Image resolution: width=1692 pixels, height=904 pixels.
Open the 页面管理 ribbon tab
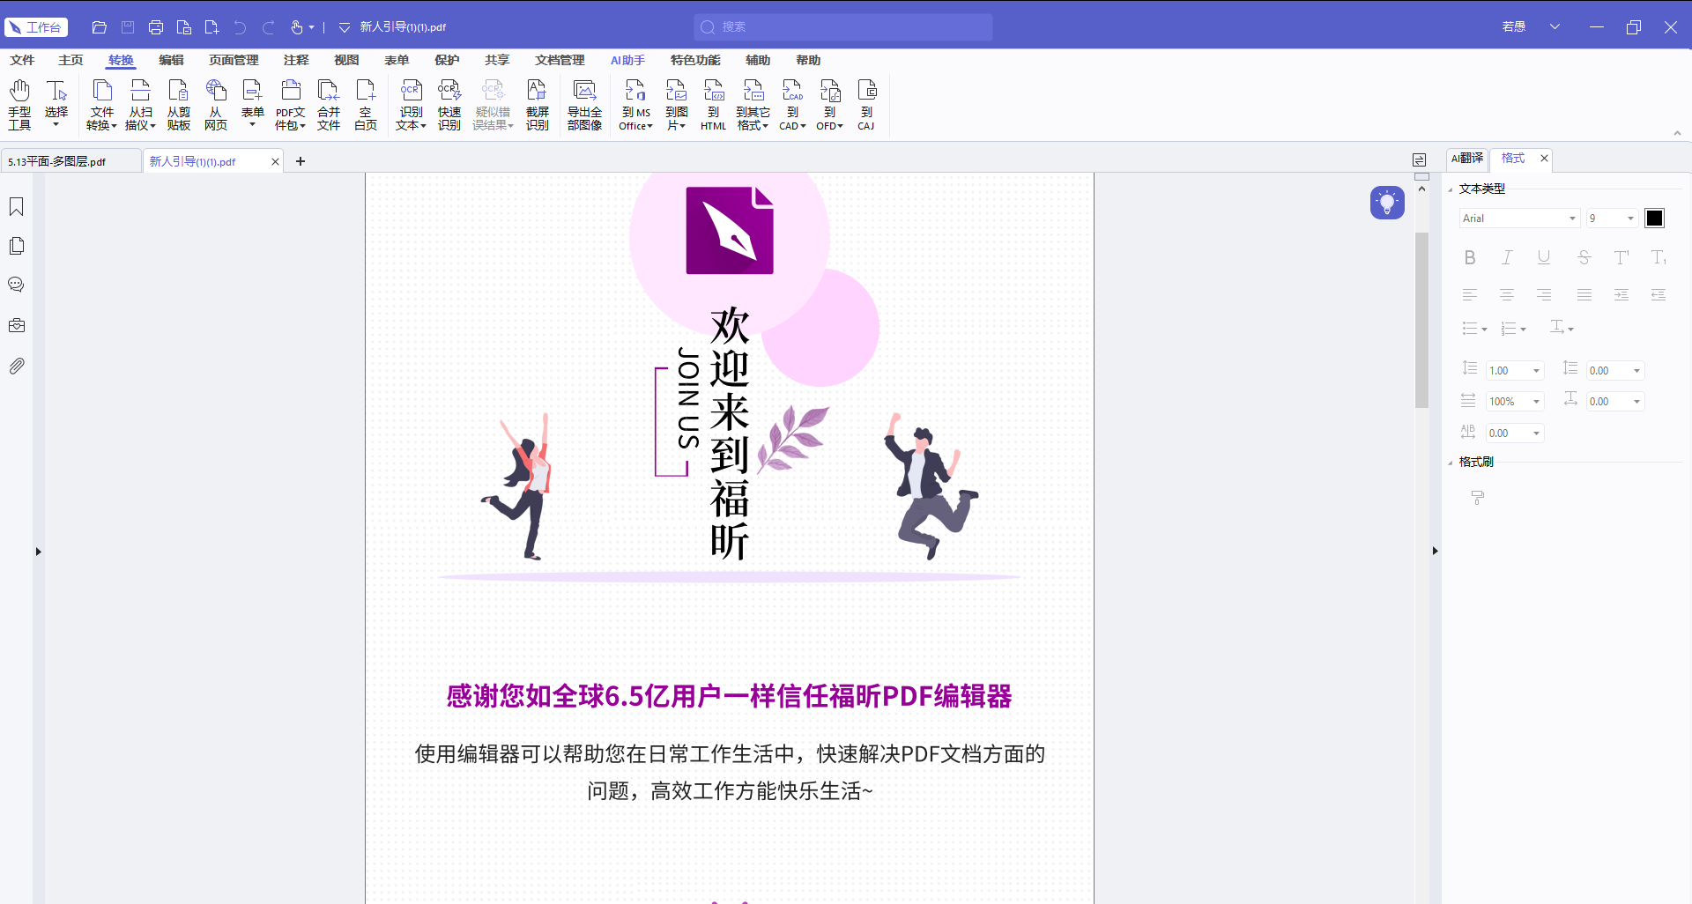coord(234,60)
